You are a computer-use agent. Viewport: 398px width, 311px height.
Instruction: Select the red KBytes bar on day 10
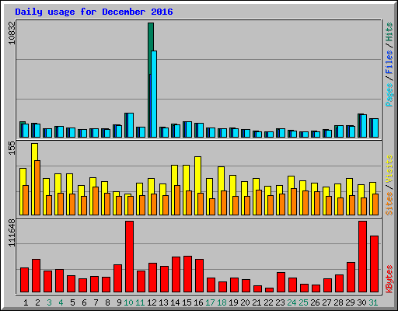[129, 257]
